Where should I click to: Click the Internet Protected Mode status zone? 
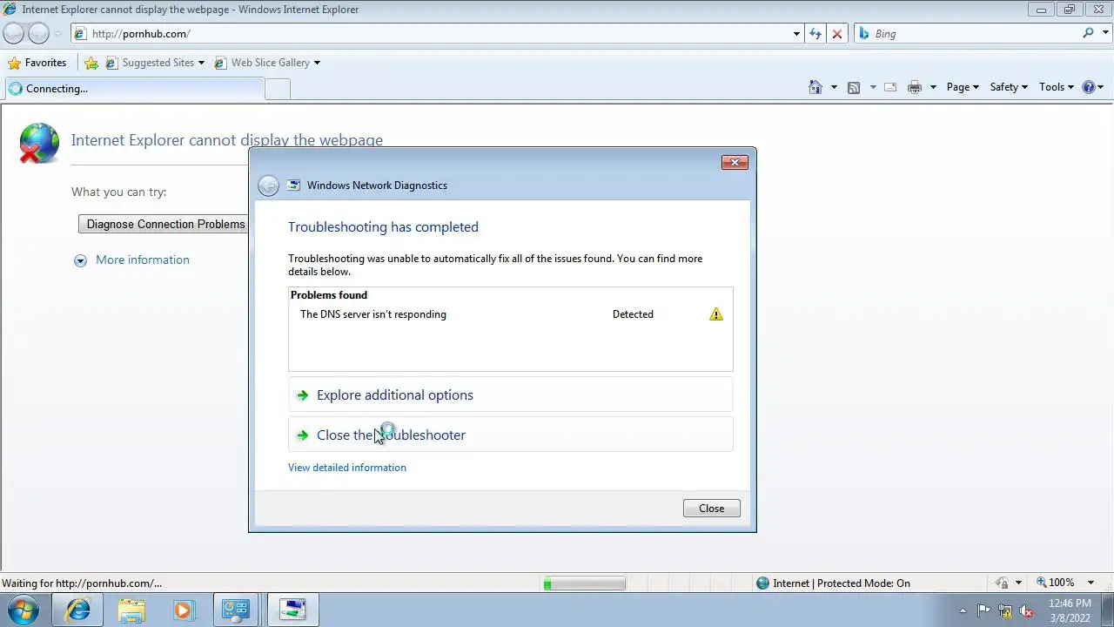[x=833, y=583]
